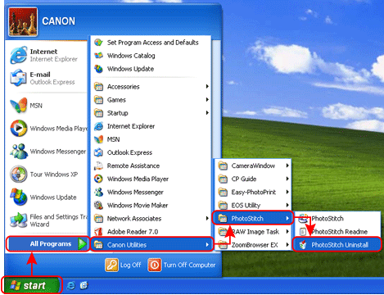The height and width of the screenshot is (295, 384).
Task: Select Windows Media Player in All Programs list
Action: (151, 179)
